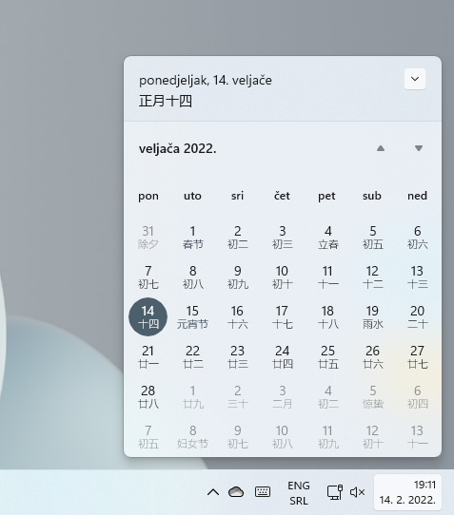Screen dimensions: 454x515
Task: Open the veljača 2022. month header
Action: coord(178,149)
